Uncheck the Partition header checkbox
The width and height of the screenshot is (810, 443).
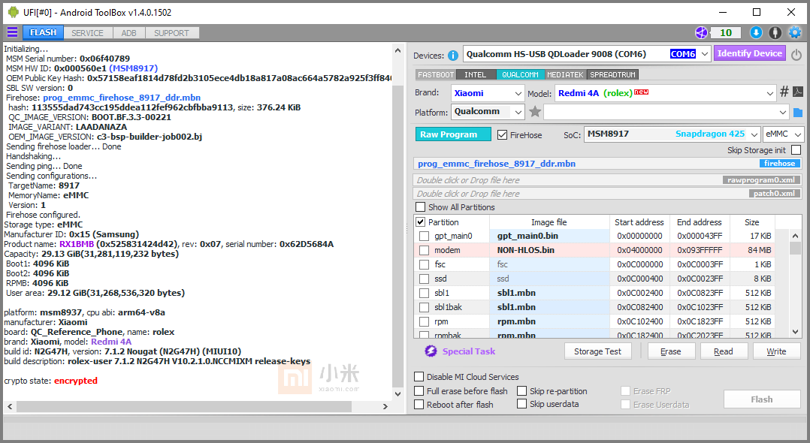(421, 222)
